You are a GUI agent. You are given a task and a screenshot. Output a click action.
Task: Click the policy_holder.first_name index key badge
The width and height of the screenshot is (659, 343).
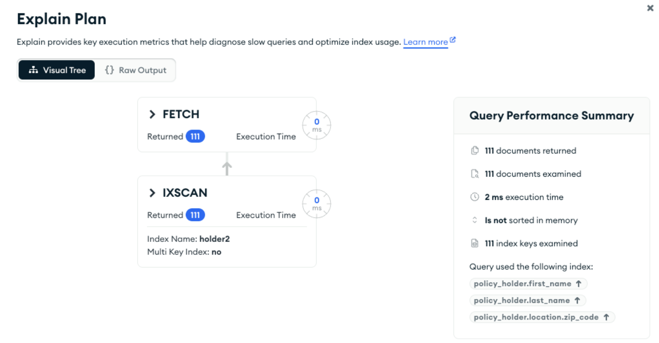coord(528,284)
